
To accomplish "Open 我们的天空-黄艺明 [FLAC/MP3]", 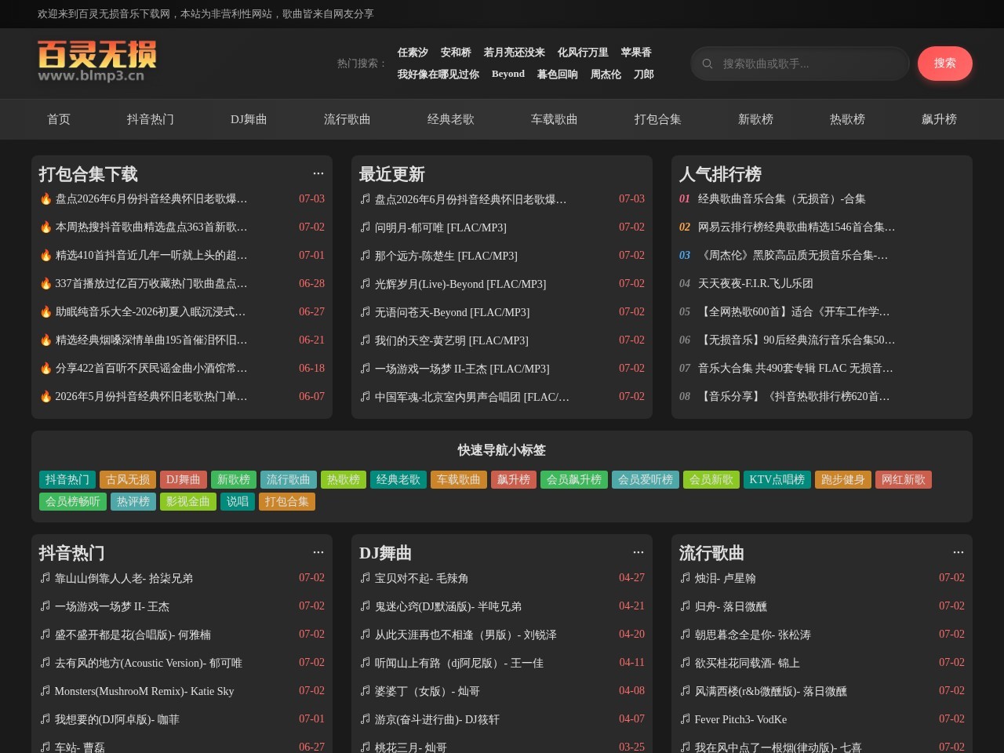I will click(452, 340).
